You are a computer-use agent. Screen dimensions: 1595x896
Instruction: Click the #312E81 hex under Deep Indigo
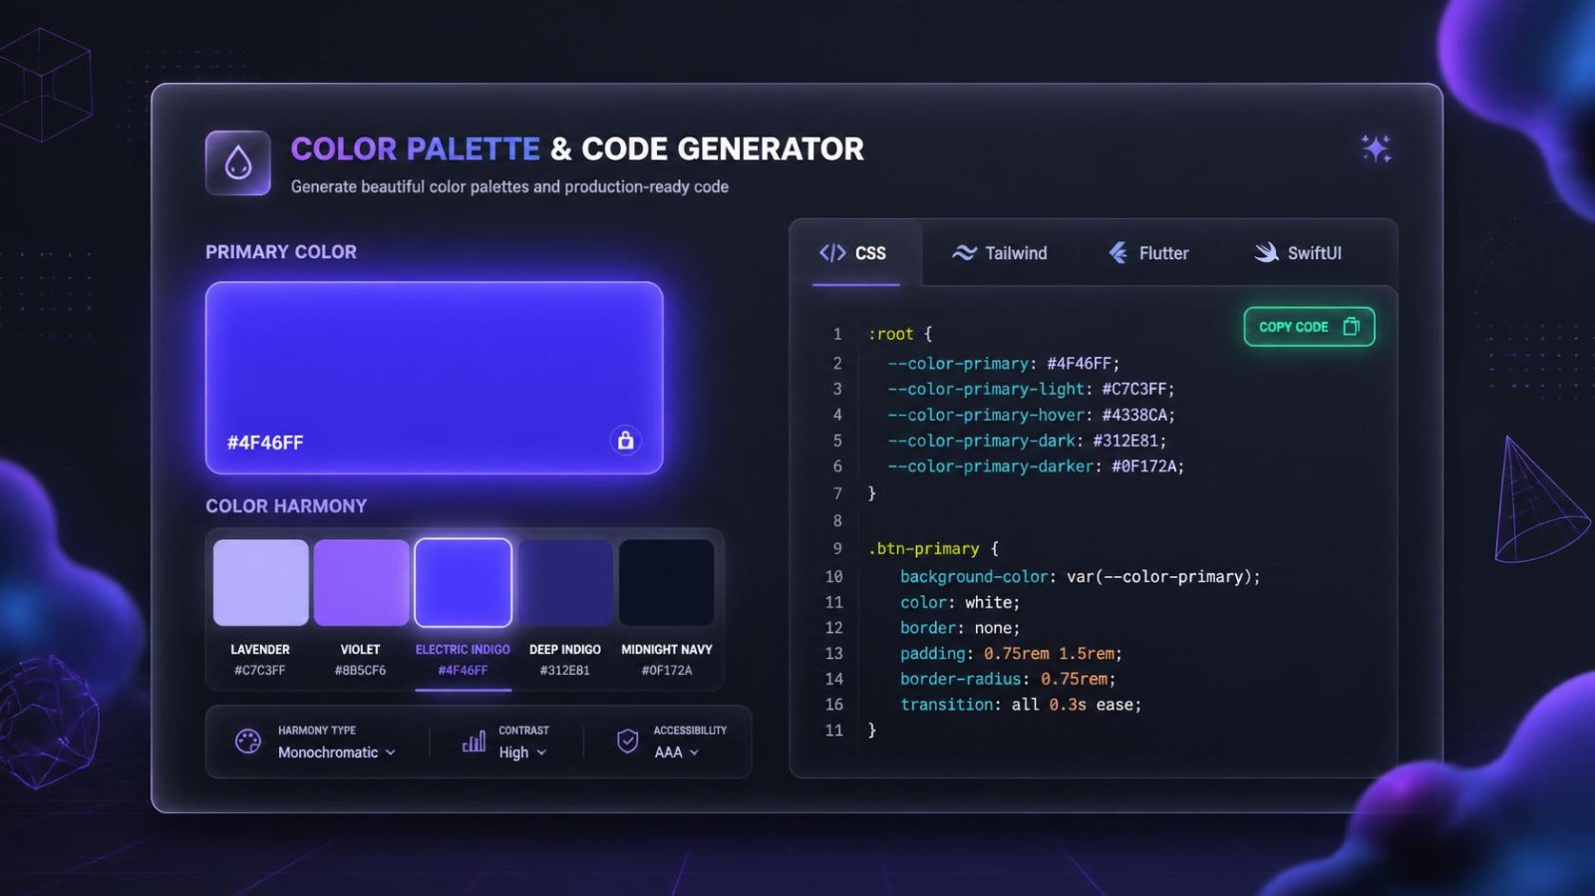[565, 671]
